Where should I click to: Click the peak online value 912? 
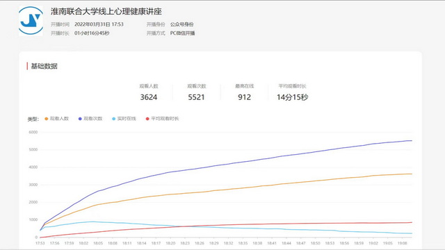click(x=244, y=97)
